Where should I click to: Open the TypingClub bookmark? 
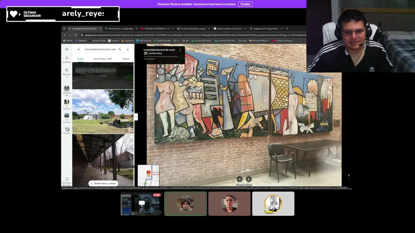point(128,41)
